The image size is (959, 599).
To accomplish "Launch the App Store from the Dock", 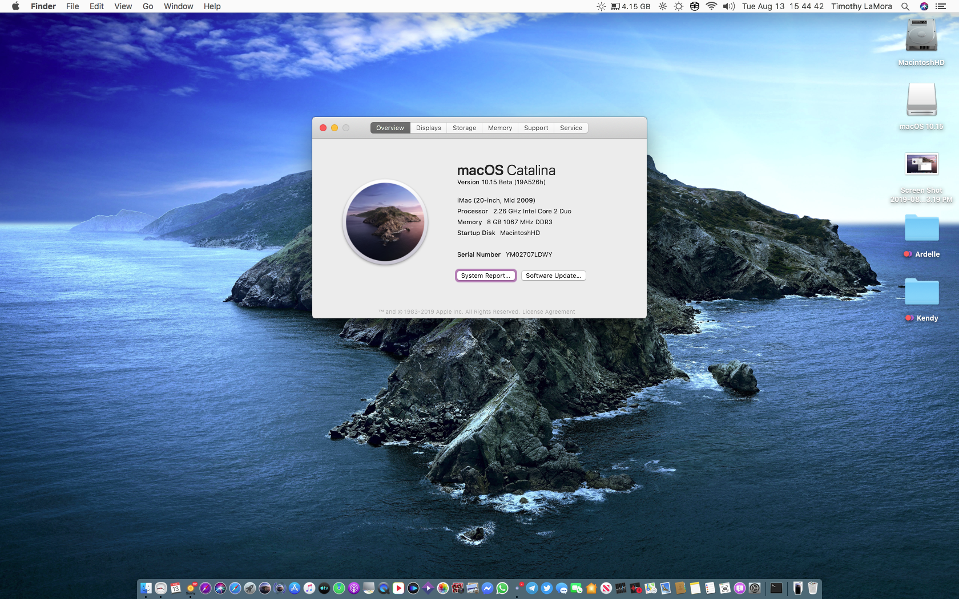I will tap(295, 588).
